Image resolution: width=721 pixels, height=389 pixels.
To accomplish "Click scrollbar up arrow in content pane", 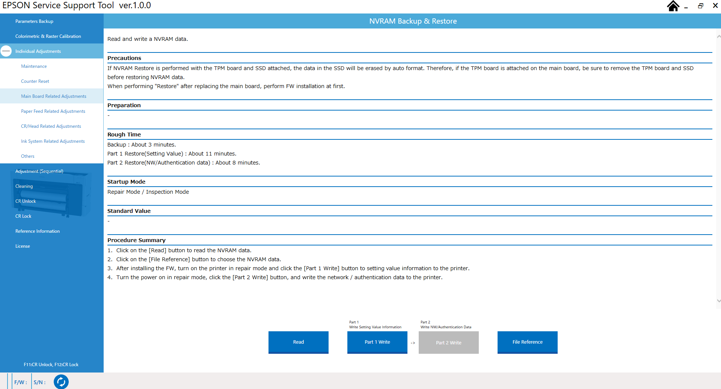I will 718,37.
